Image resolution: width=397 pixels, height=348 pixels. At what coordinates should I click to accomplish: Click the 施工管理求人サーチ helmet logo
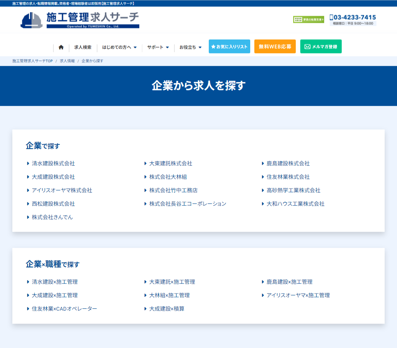pyautogui.click(x=80, y=20)
